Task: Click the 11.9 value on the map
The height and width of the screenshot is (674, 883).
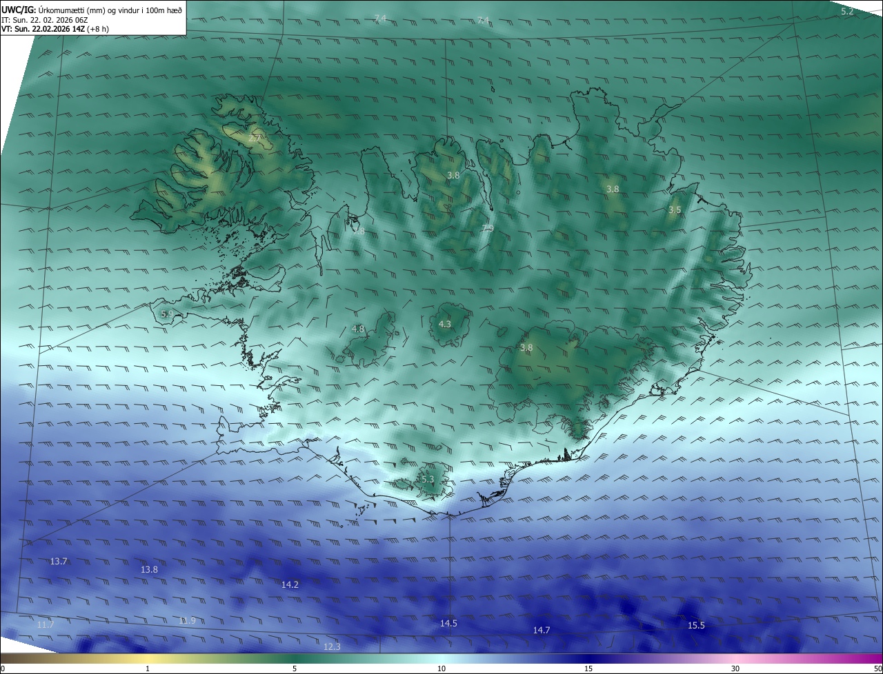Action: (x=187, y=621)
